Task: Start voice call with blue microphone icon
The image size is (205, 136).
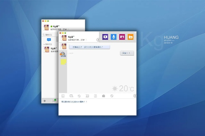Action: [114, 37]
